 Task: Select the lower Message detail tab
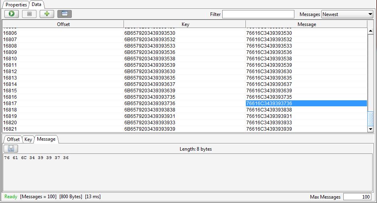coord(46,139)
